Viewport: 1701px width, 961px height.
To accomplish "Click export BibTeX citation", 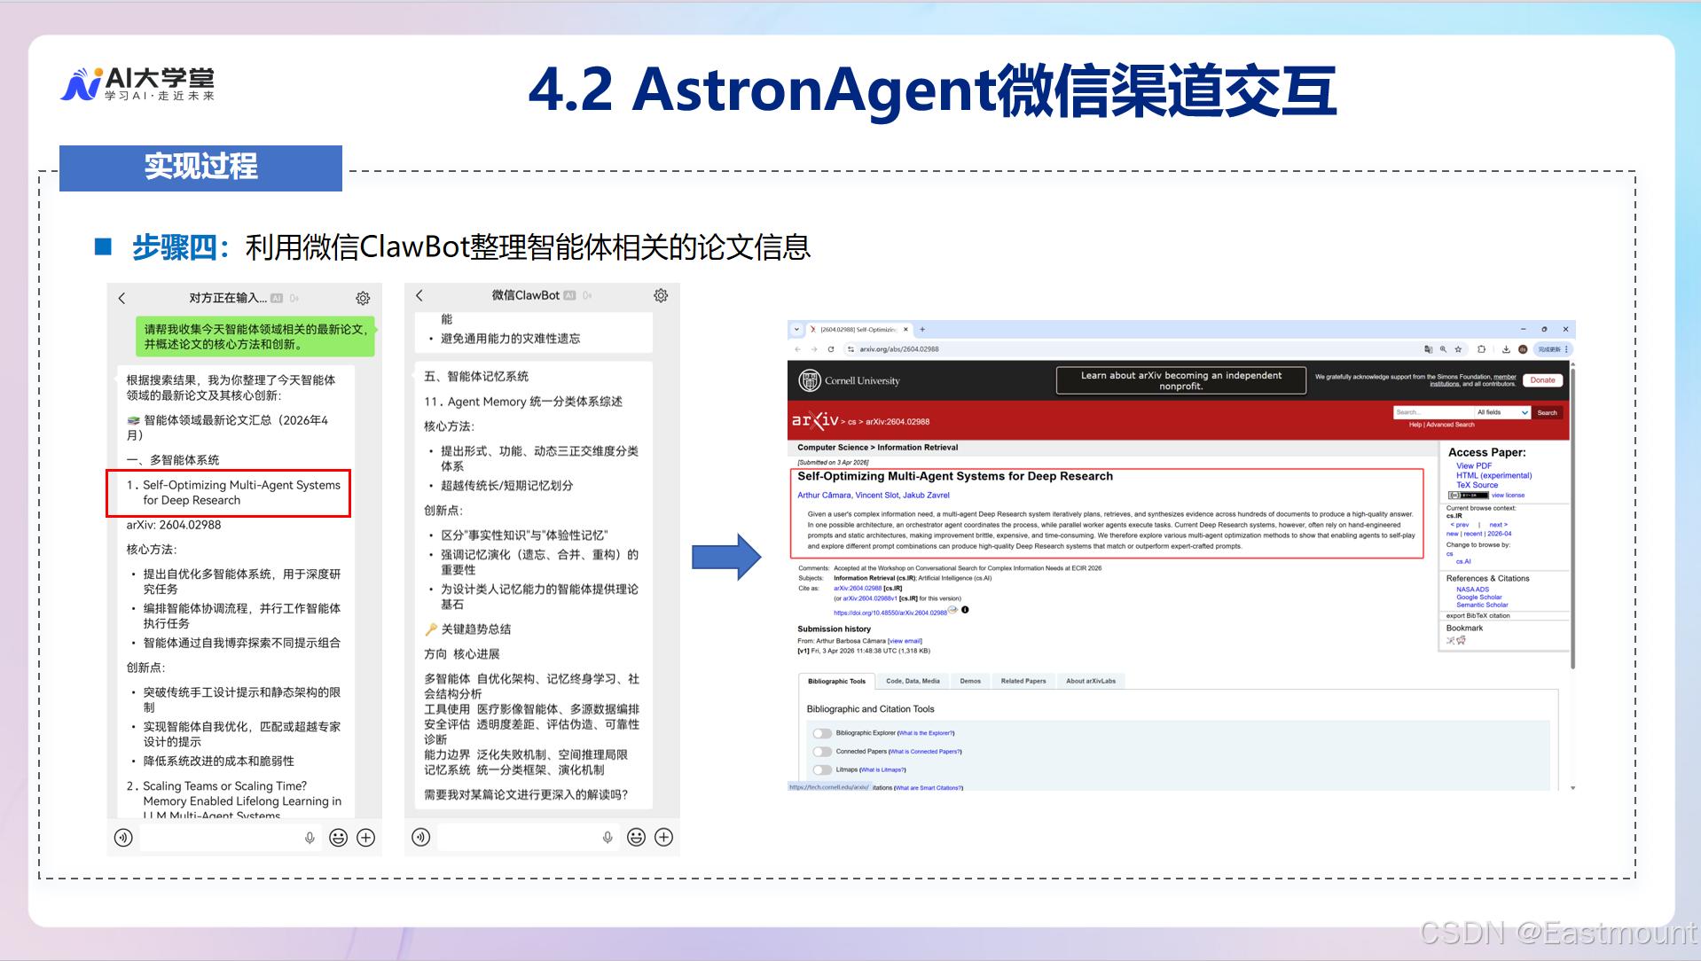I will tap(1478, 616).
